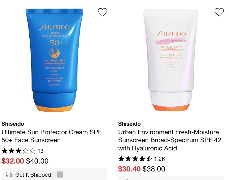Click the Shiseido brand above the Ultimate Sun Protector
Viewport: 229px width, 180px height.
[x=13, y=124]
